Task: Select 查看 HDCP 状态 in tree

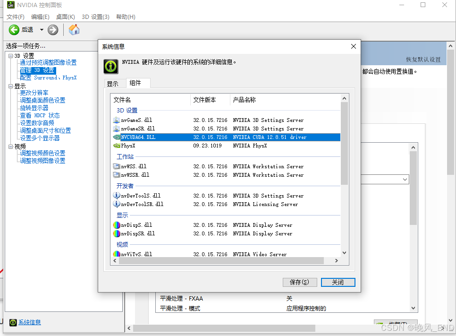Action: 40,116
